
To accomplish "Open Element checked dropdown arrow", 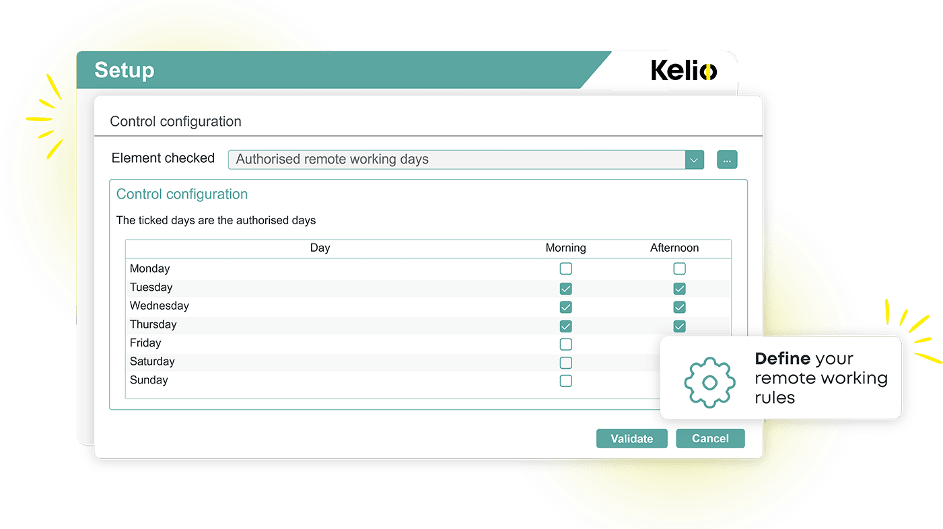I will 695,160.
